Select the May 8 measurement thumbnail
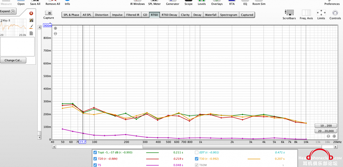The height and width of the screenshot is (167, 343). click(13, 27)
